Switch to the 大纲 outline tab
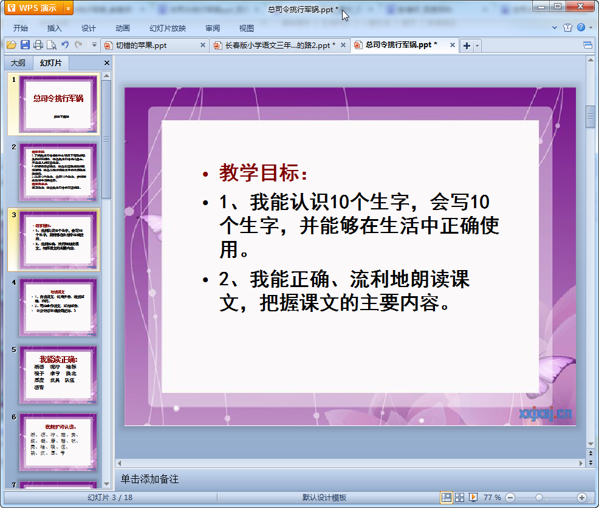Image resolution: width=599 pixels, height=508 pixels. pos(18,63)
